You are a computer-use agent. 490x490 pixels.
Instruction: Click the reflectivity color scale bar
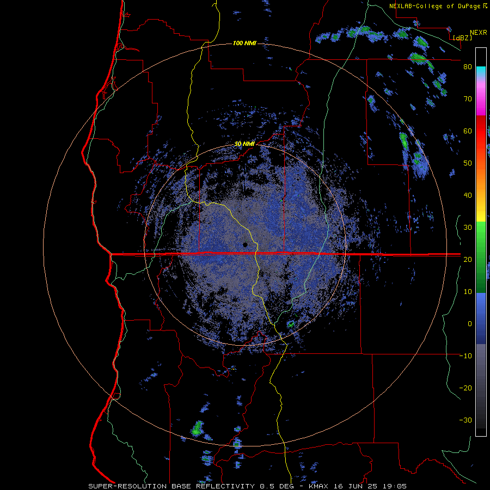coord(481,242)
